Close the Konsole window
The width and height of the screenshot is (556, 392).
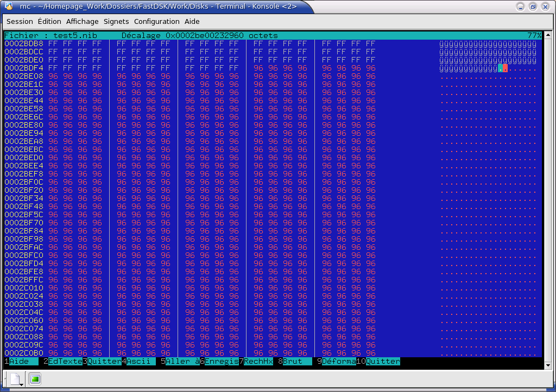pos(545,7)
